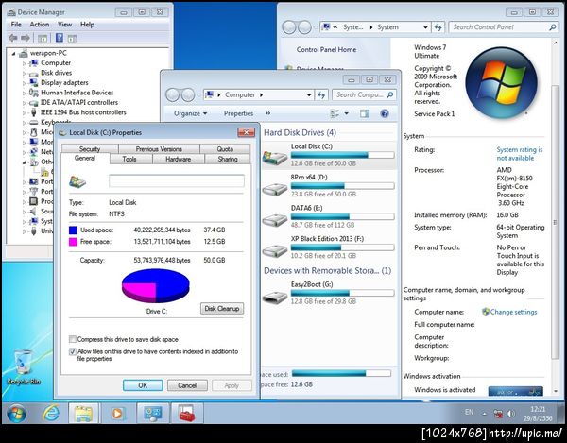
Task: Click the Control Panel Home link
Action: 326,49
